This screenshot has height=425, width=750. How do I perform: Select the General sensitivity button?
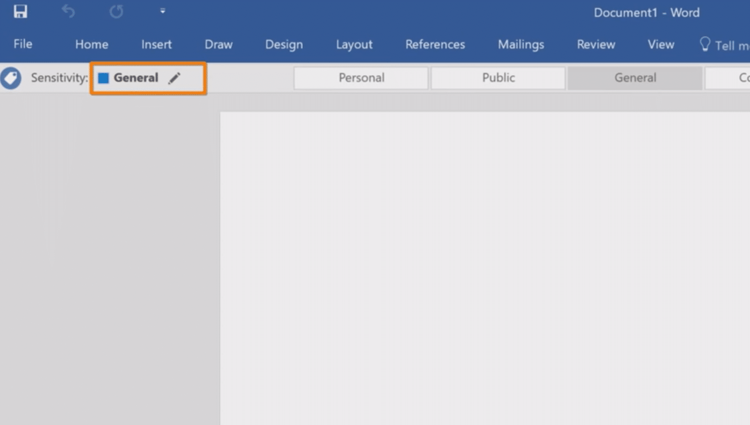pos(635,78)
